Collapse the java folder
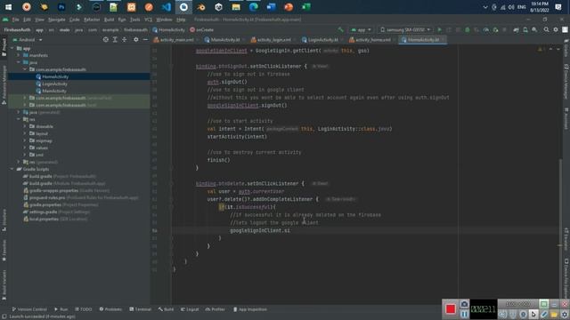570x320 pixels. click(19, 62)
